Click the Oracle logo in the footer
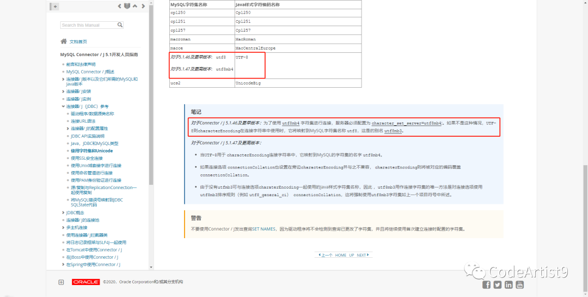This screenshot has width=588, height=297. click(86, 282)
